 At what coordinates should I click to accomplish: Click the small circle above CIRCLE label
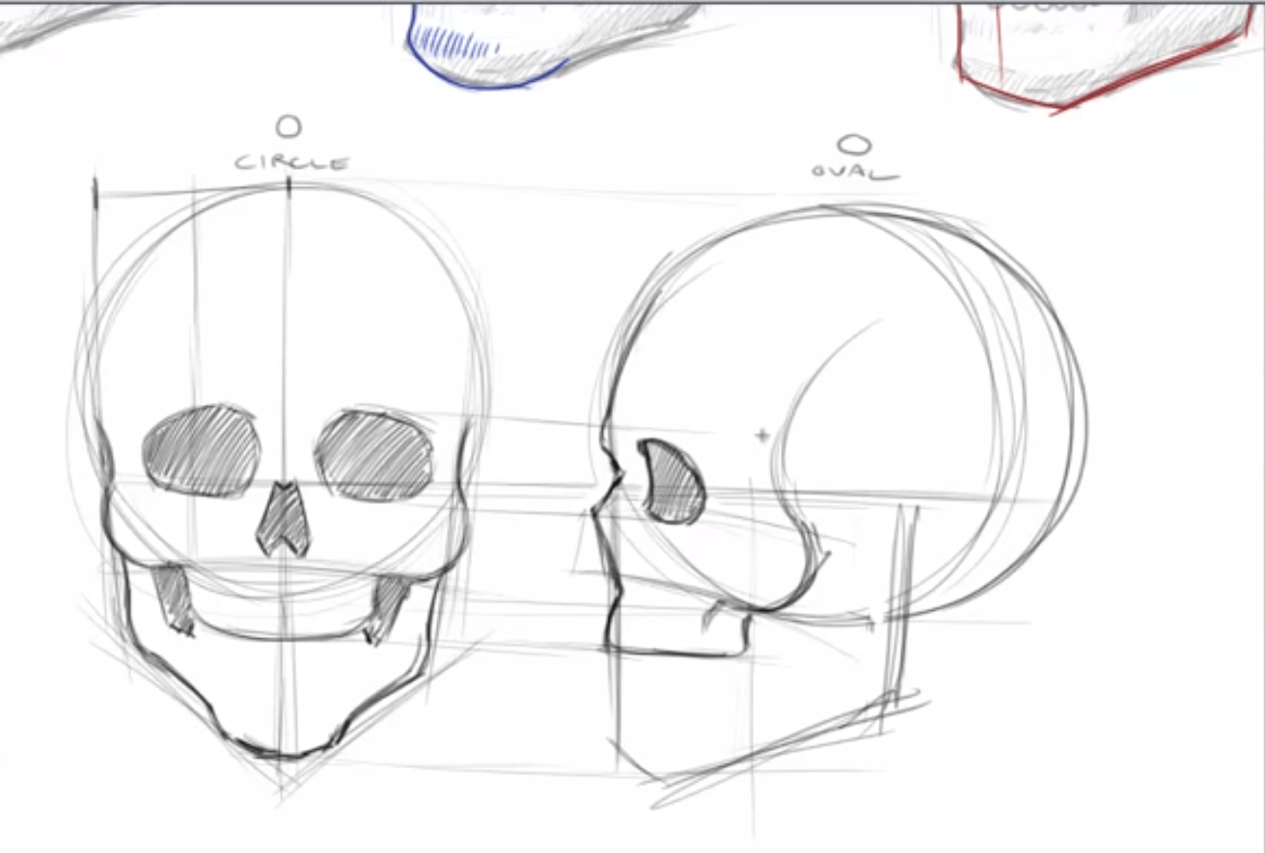(288, 126)
